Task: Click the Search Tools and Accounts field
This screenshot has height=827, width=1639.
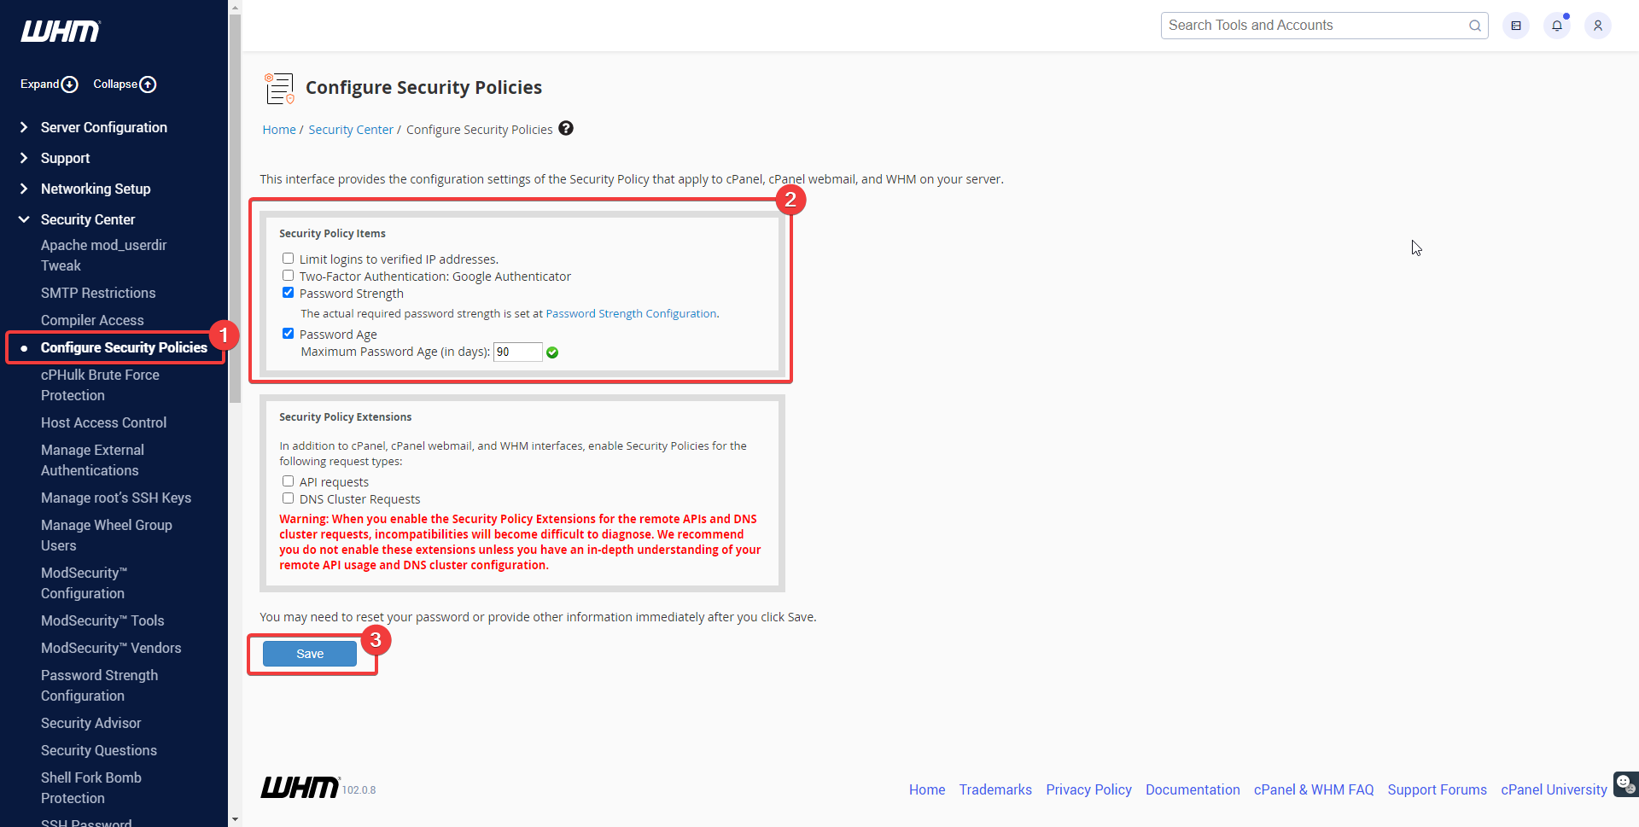Action: coord(1324,26)
